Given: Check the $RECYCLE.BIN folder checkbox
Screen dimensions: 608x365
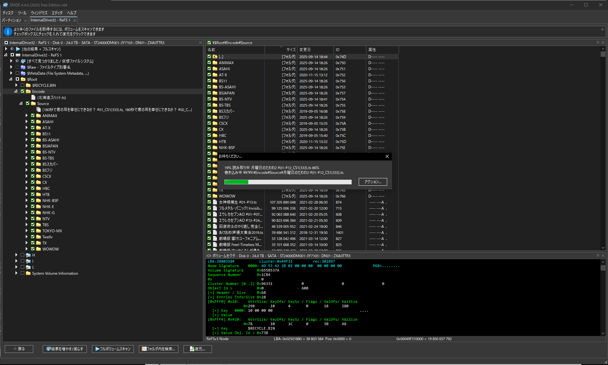Looking at the screenshot, I should point(22,86).
